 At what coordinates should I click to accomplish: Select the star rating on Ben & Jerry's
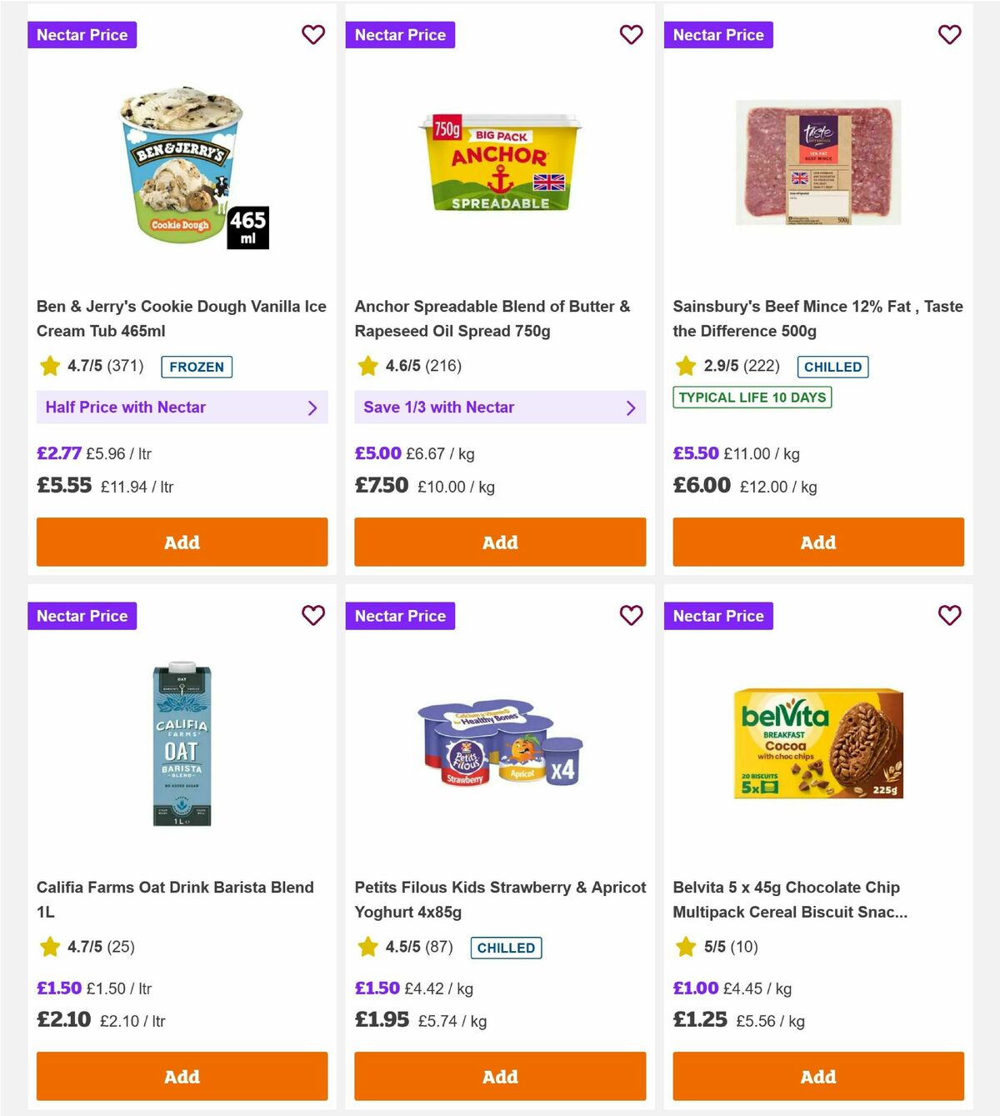[x=49, y=365]
